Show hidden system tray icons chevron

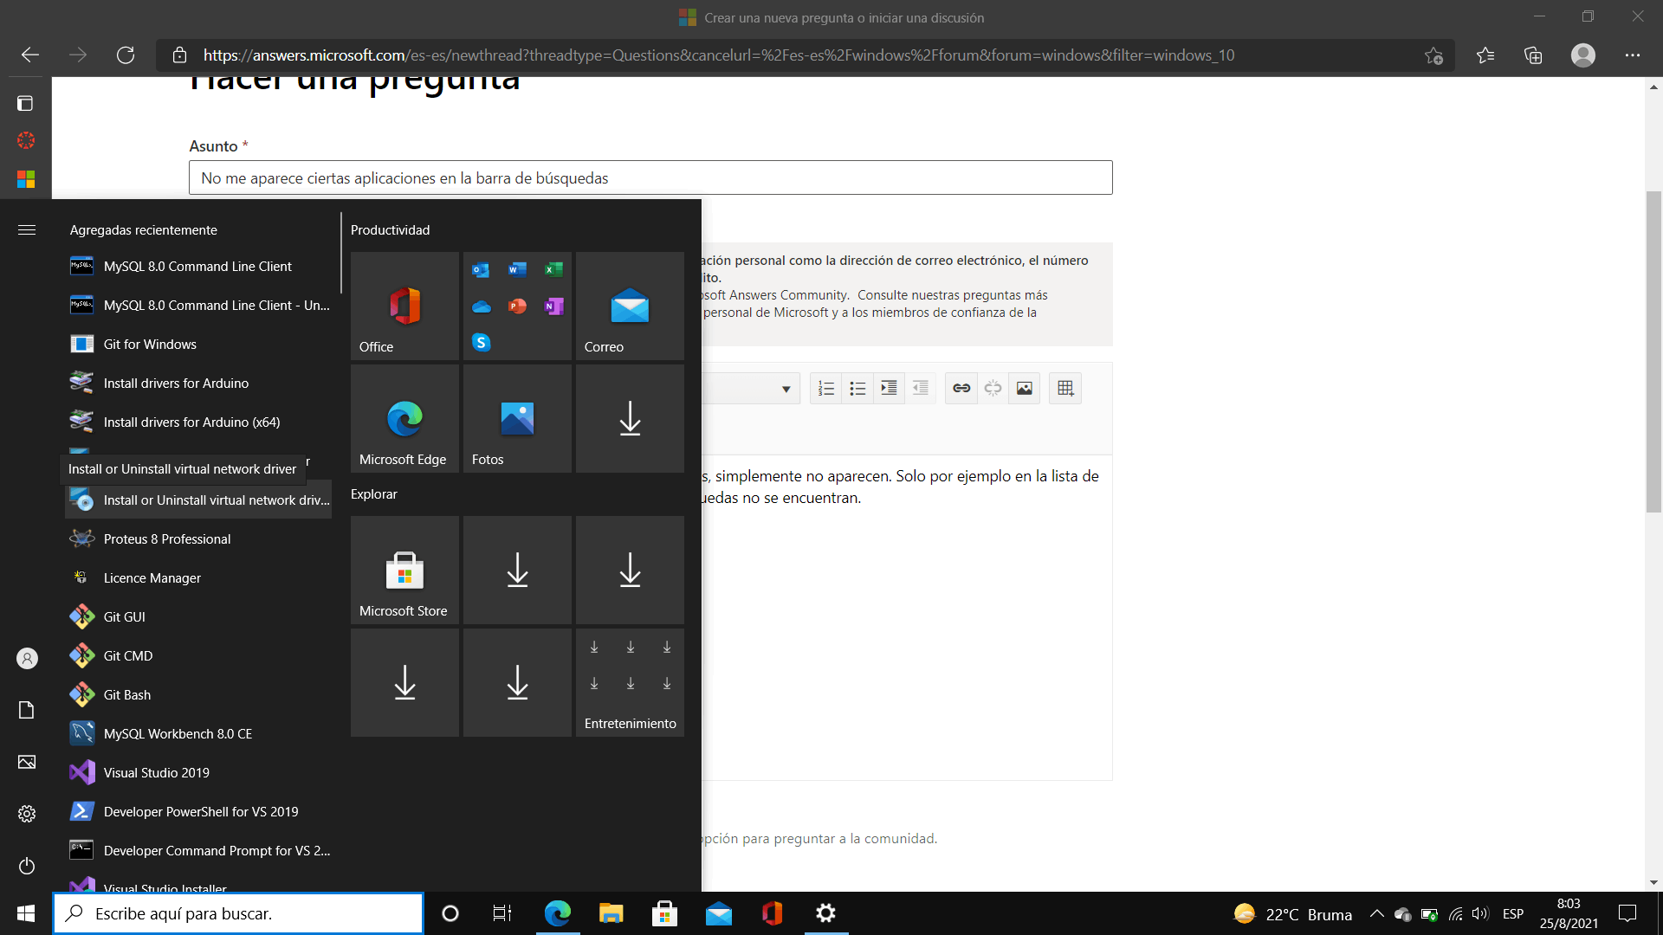1376,913
